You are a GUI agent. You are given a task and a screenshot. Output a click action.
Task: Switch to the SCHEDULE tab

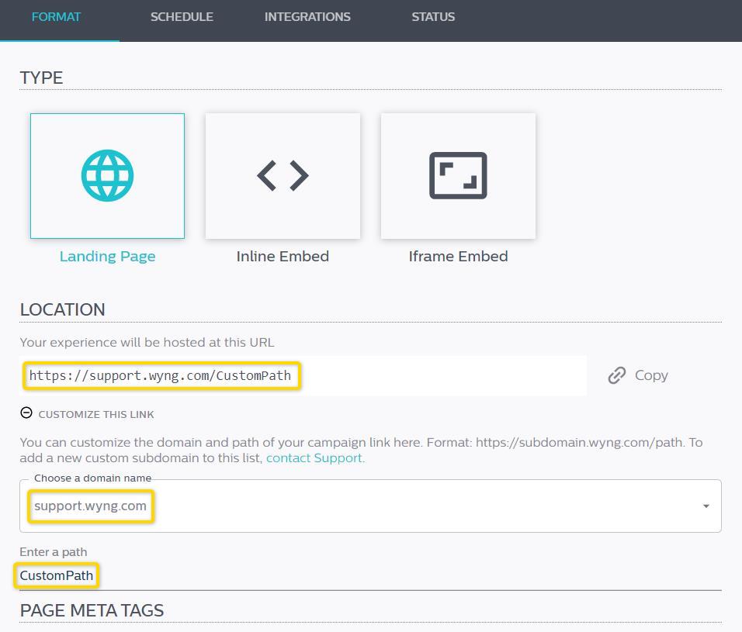coord(182,17)
